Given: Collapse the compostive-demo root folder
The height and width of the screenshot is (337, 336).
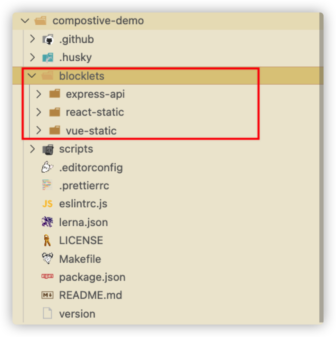Looking at the screenshot, I should 25,21.
